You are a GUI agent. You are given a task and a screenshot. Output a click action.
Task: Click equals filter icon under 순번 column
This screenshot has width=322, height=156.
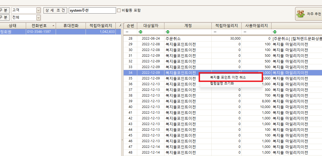point(127,32)
